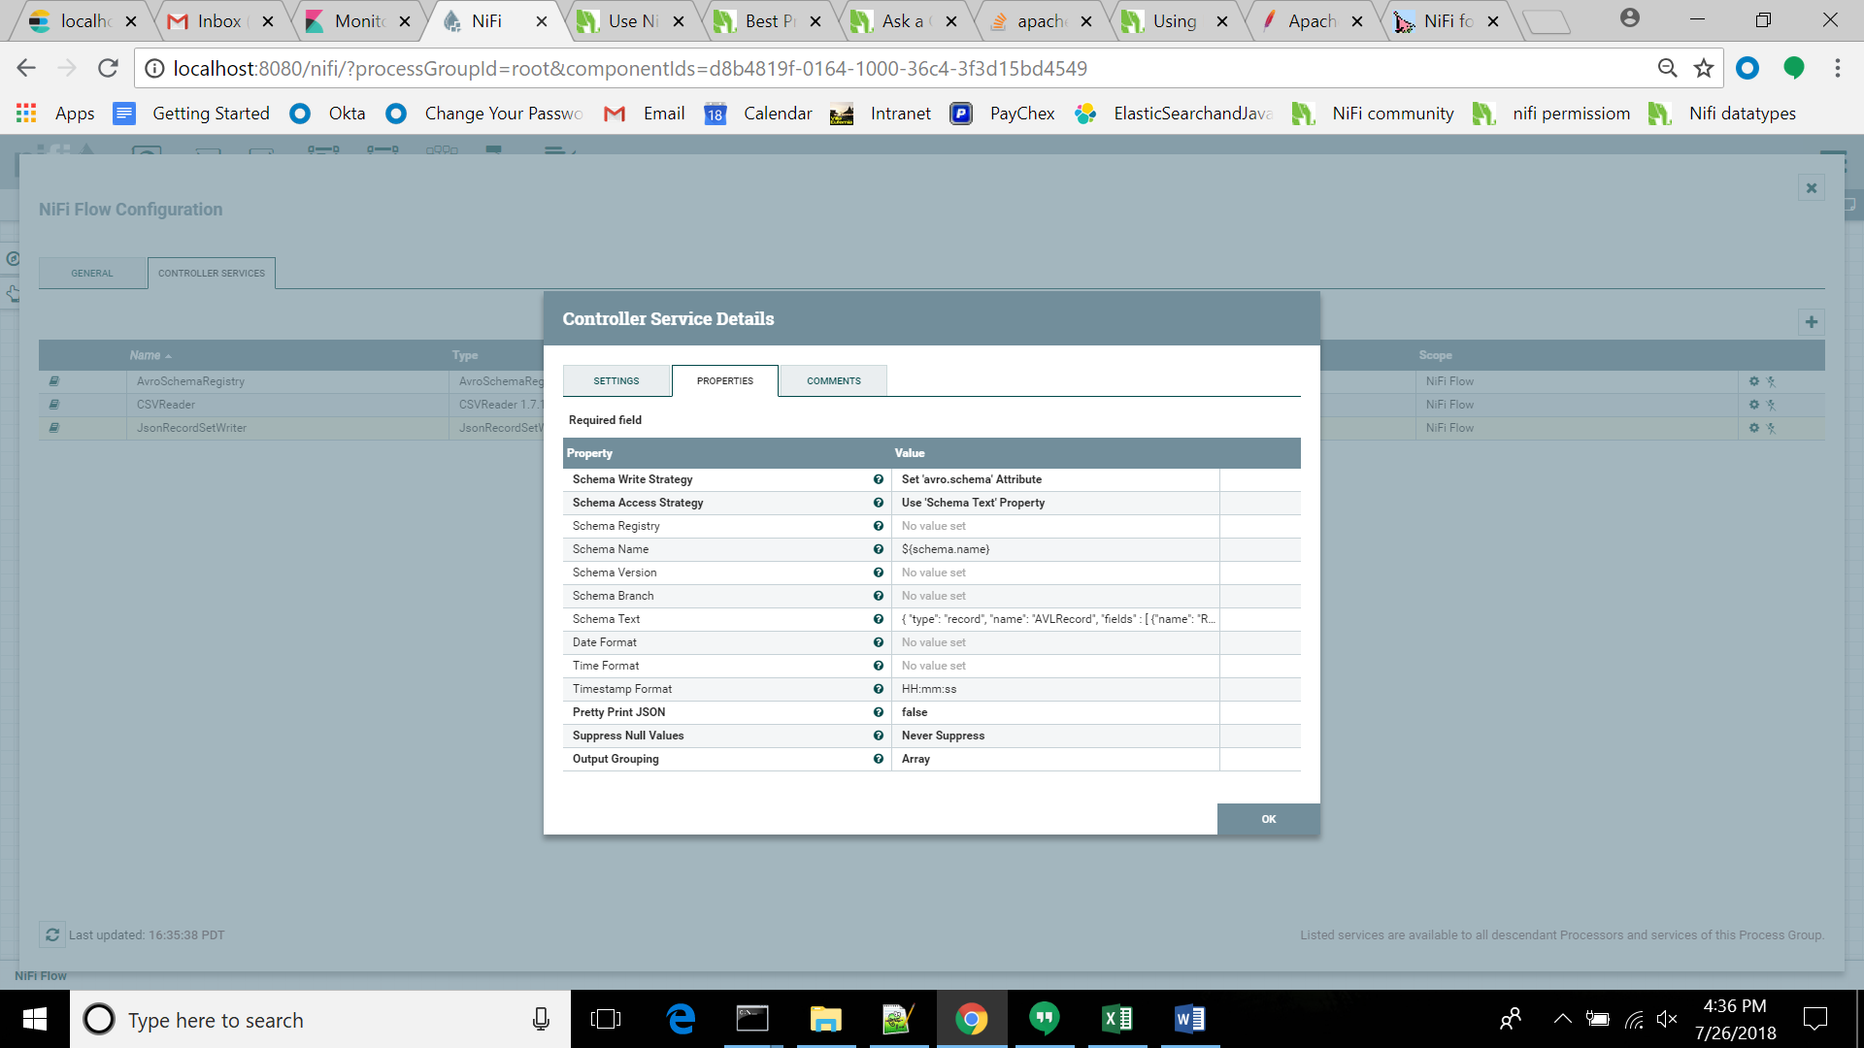This screenshot has height=1048, width=1864.
Task: Open the Comments tab
Action: (833, 380)
